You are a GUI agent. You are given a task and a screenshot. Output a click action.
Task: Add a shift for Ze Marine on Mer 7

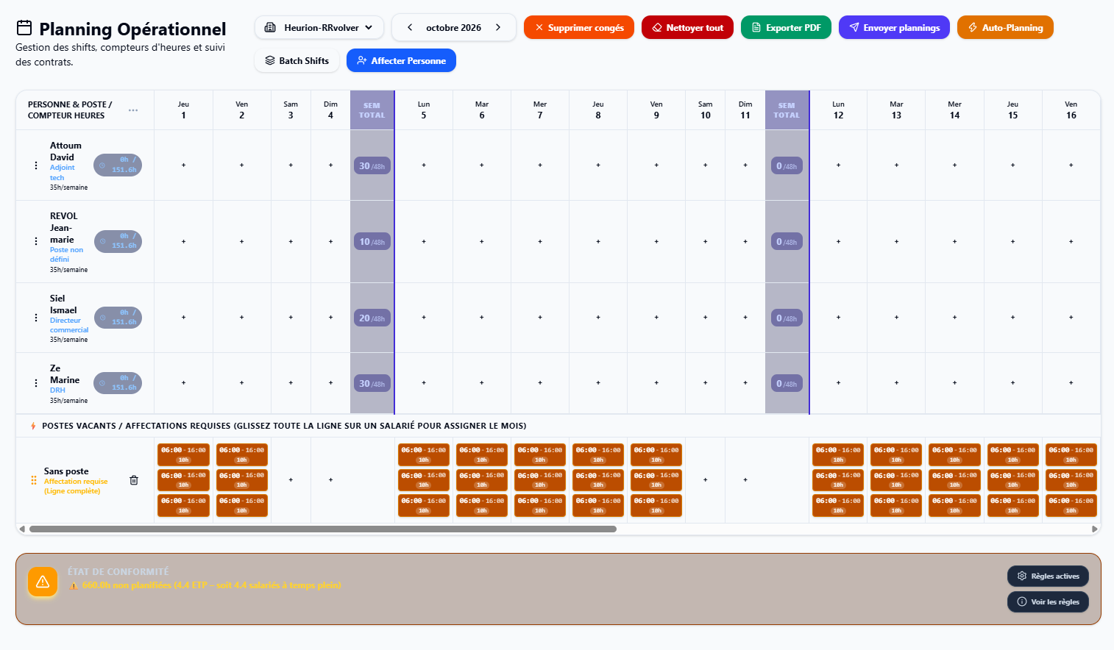(540, 383)
